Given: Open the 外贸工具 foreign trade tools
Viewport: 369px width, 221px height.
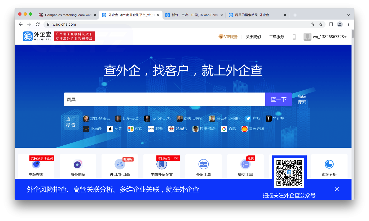Looking at the screenshot, I should pyautogui.click(x=204, y=164).
